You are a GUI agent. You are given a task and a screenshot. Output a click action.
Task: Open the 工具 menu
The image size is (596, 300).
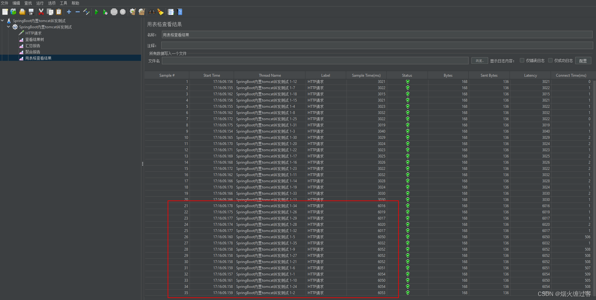[x=63, y=3]
